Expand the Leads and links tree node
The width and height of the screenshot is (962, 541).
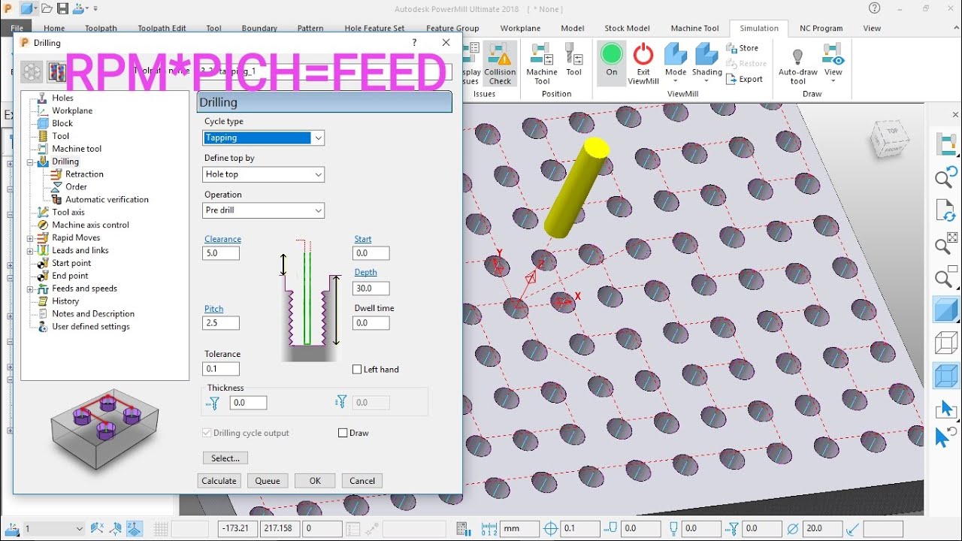pyautogui.click(x=30, y=251)
